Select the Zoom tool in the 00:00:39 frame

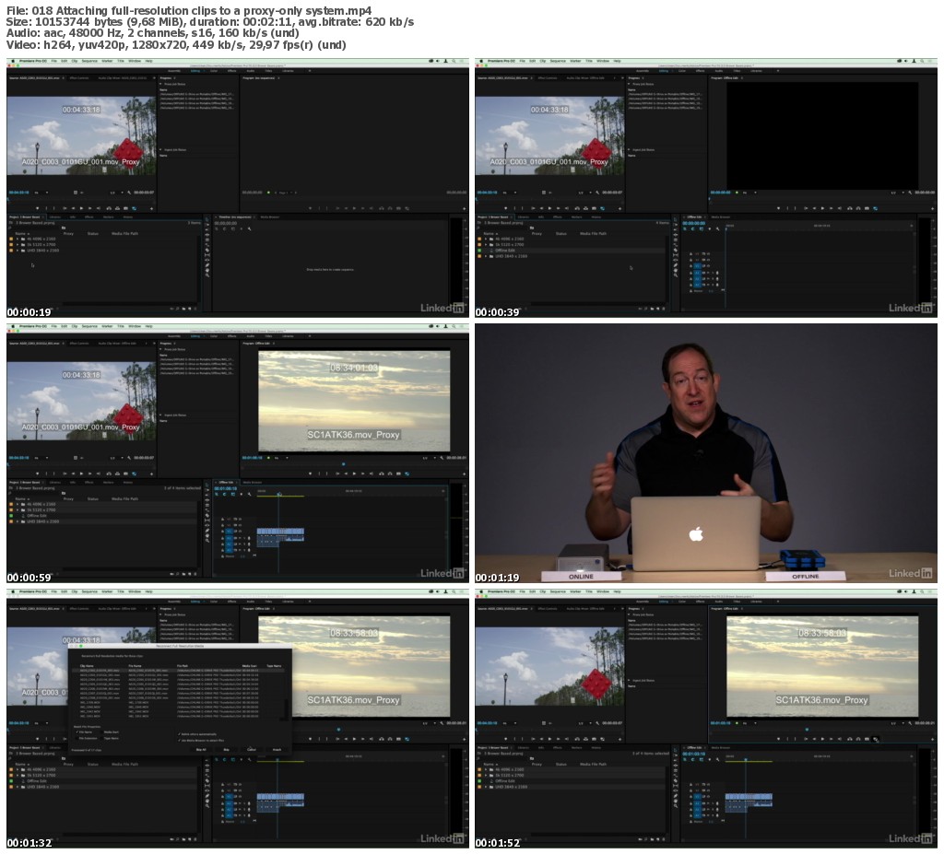click(676, 275)
